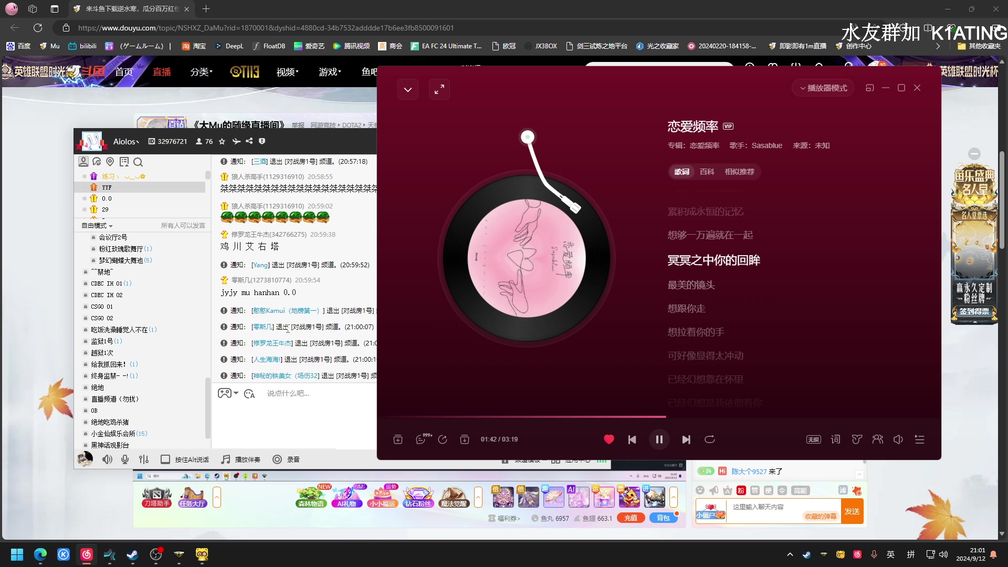Toggle the loop playback mode icon

[x=710, y=439]
